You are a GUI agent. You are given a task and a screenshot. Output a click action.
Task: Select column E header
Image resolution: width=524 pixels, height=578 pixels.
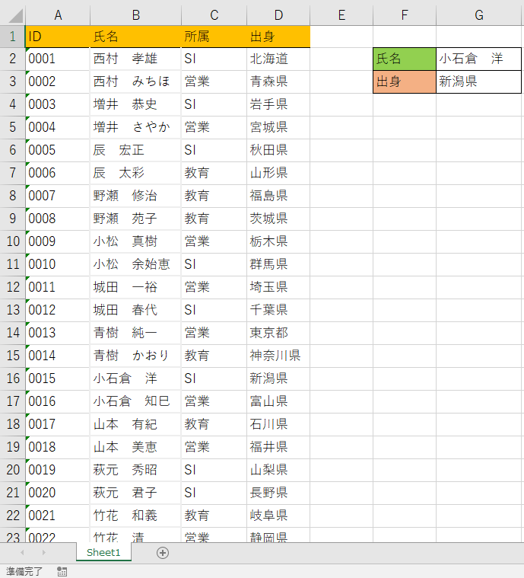coord(341,15)
